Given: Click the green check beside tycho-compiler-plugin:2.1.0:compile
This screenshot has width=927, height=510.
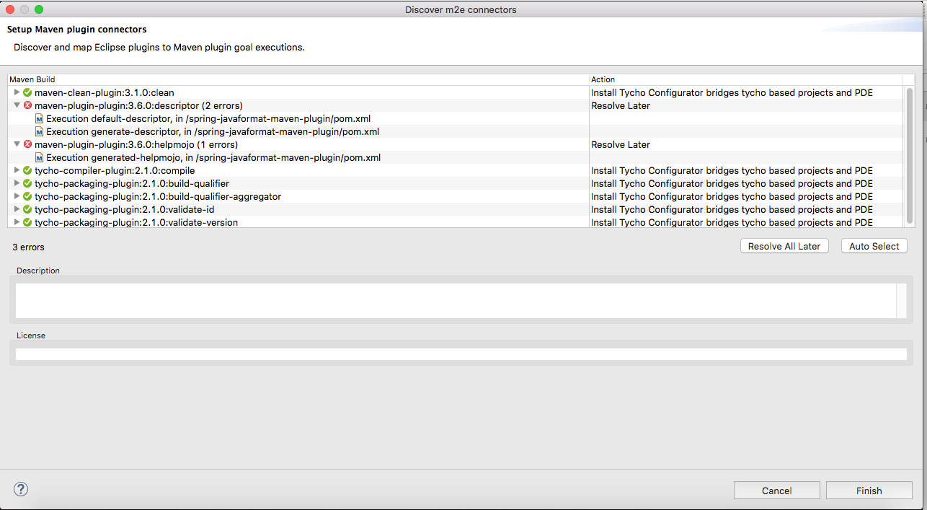Looking at the screenshot, I should [27, 170].
